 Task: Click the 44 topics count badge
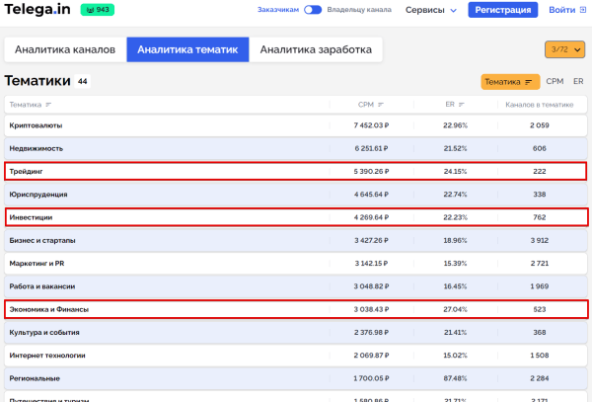point(83,82)
